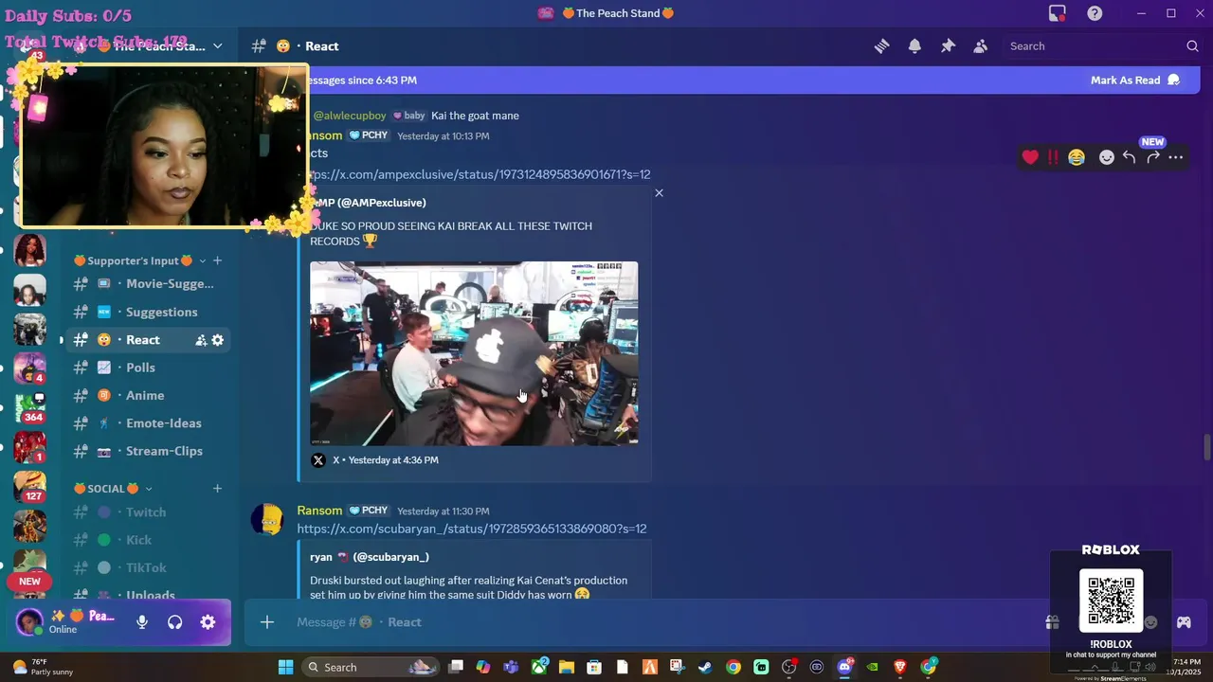Image resolution: width=1213 pixels, height=682 pixels.
Task: Open User Settings gear icon
Action: point(208,622)
